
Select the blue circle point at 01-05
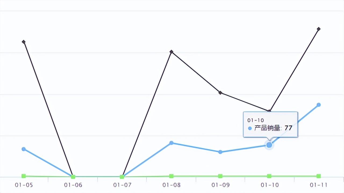tap(24, 149)
